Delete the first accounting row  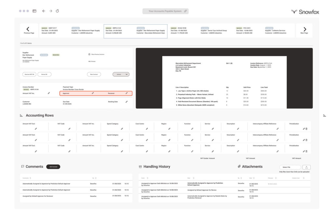point(306,129)
